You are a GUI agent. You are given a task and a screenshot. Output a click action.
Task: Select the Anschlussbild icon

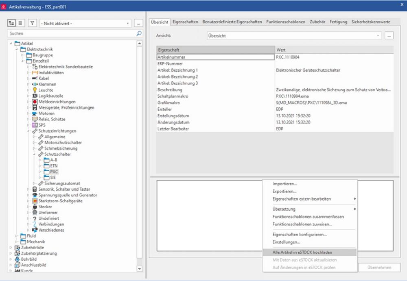(18, 265)
